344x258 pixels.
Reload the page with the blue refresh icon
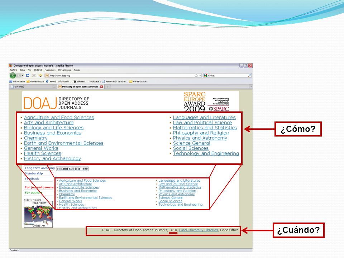(x=28, y=76)
